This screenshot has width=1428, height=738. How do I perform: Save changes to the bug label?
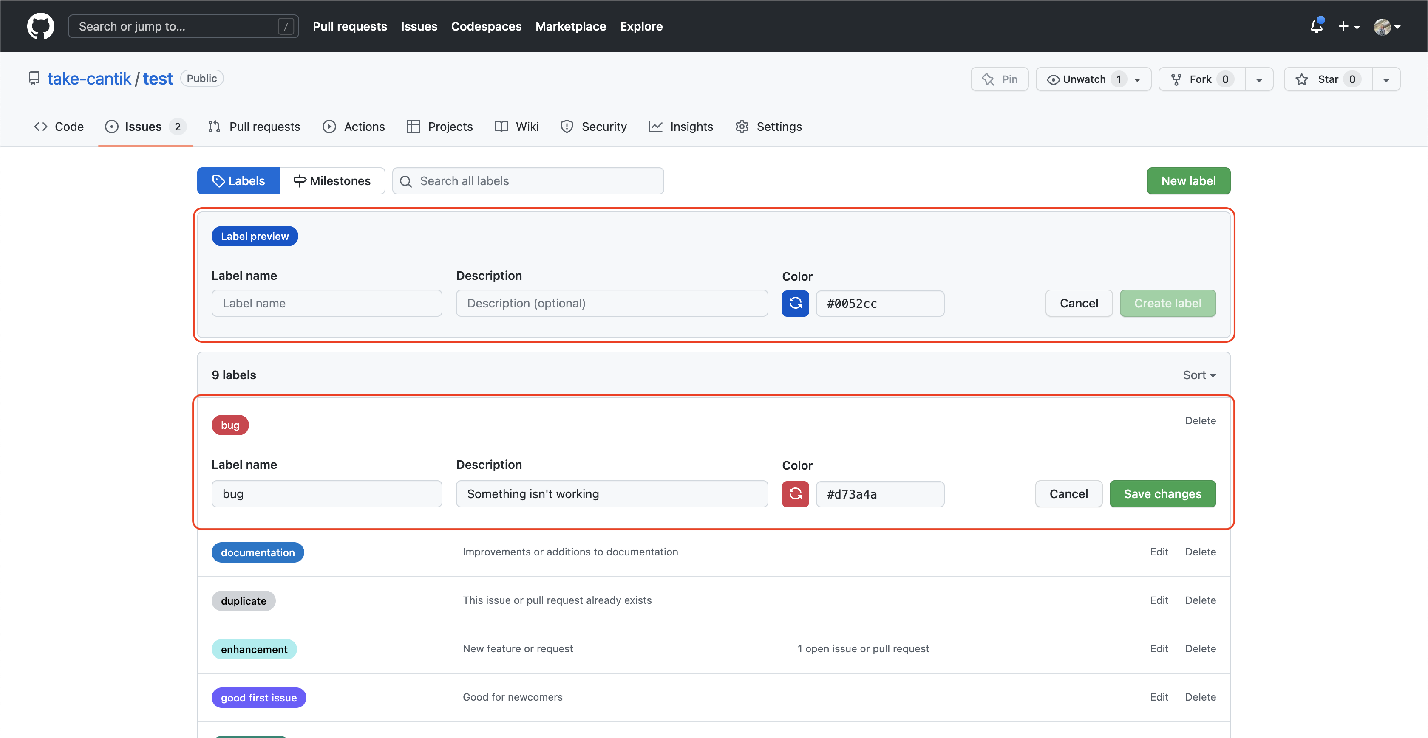tap(1162, 494)
